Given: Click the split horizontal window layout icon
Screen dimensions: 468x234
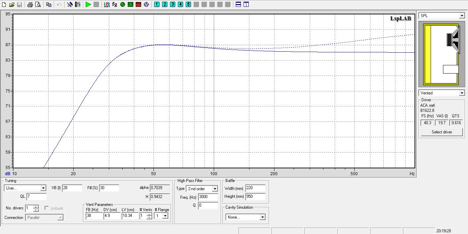Looking at the screenshot, I should point(238,4).
